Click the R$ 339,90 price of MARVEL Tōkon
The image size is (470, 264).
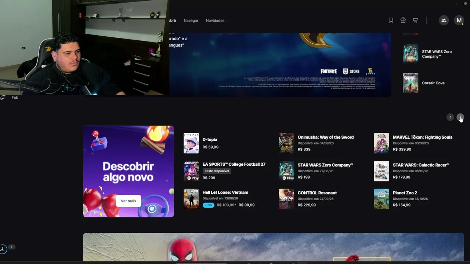tap(402, 149)
